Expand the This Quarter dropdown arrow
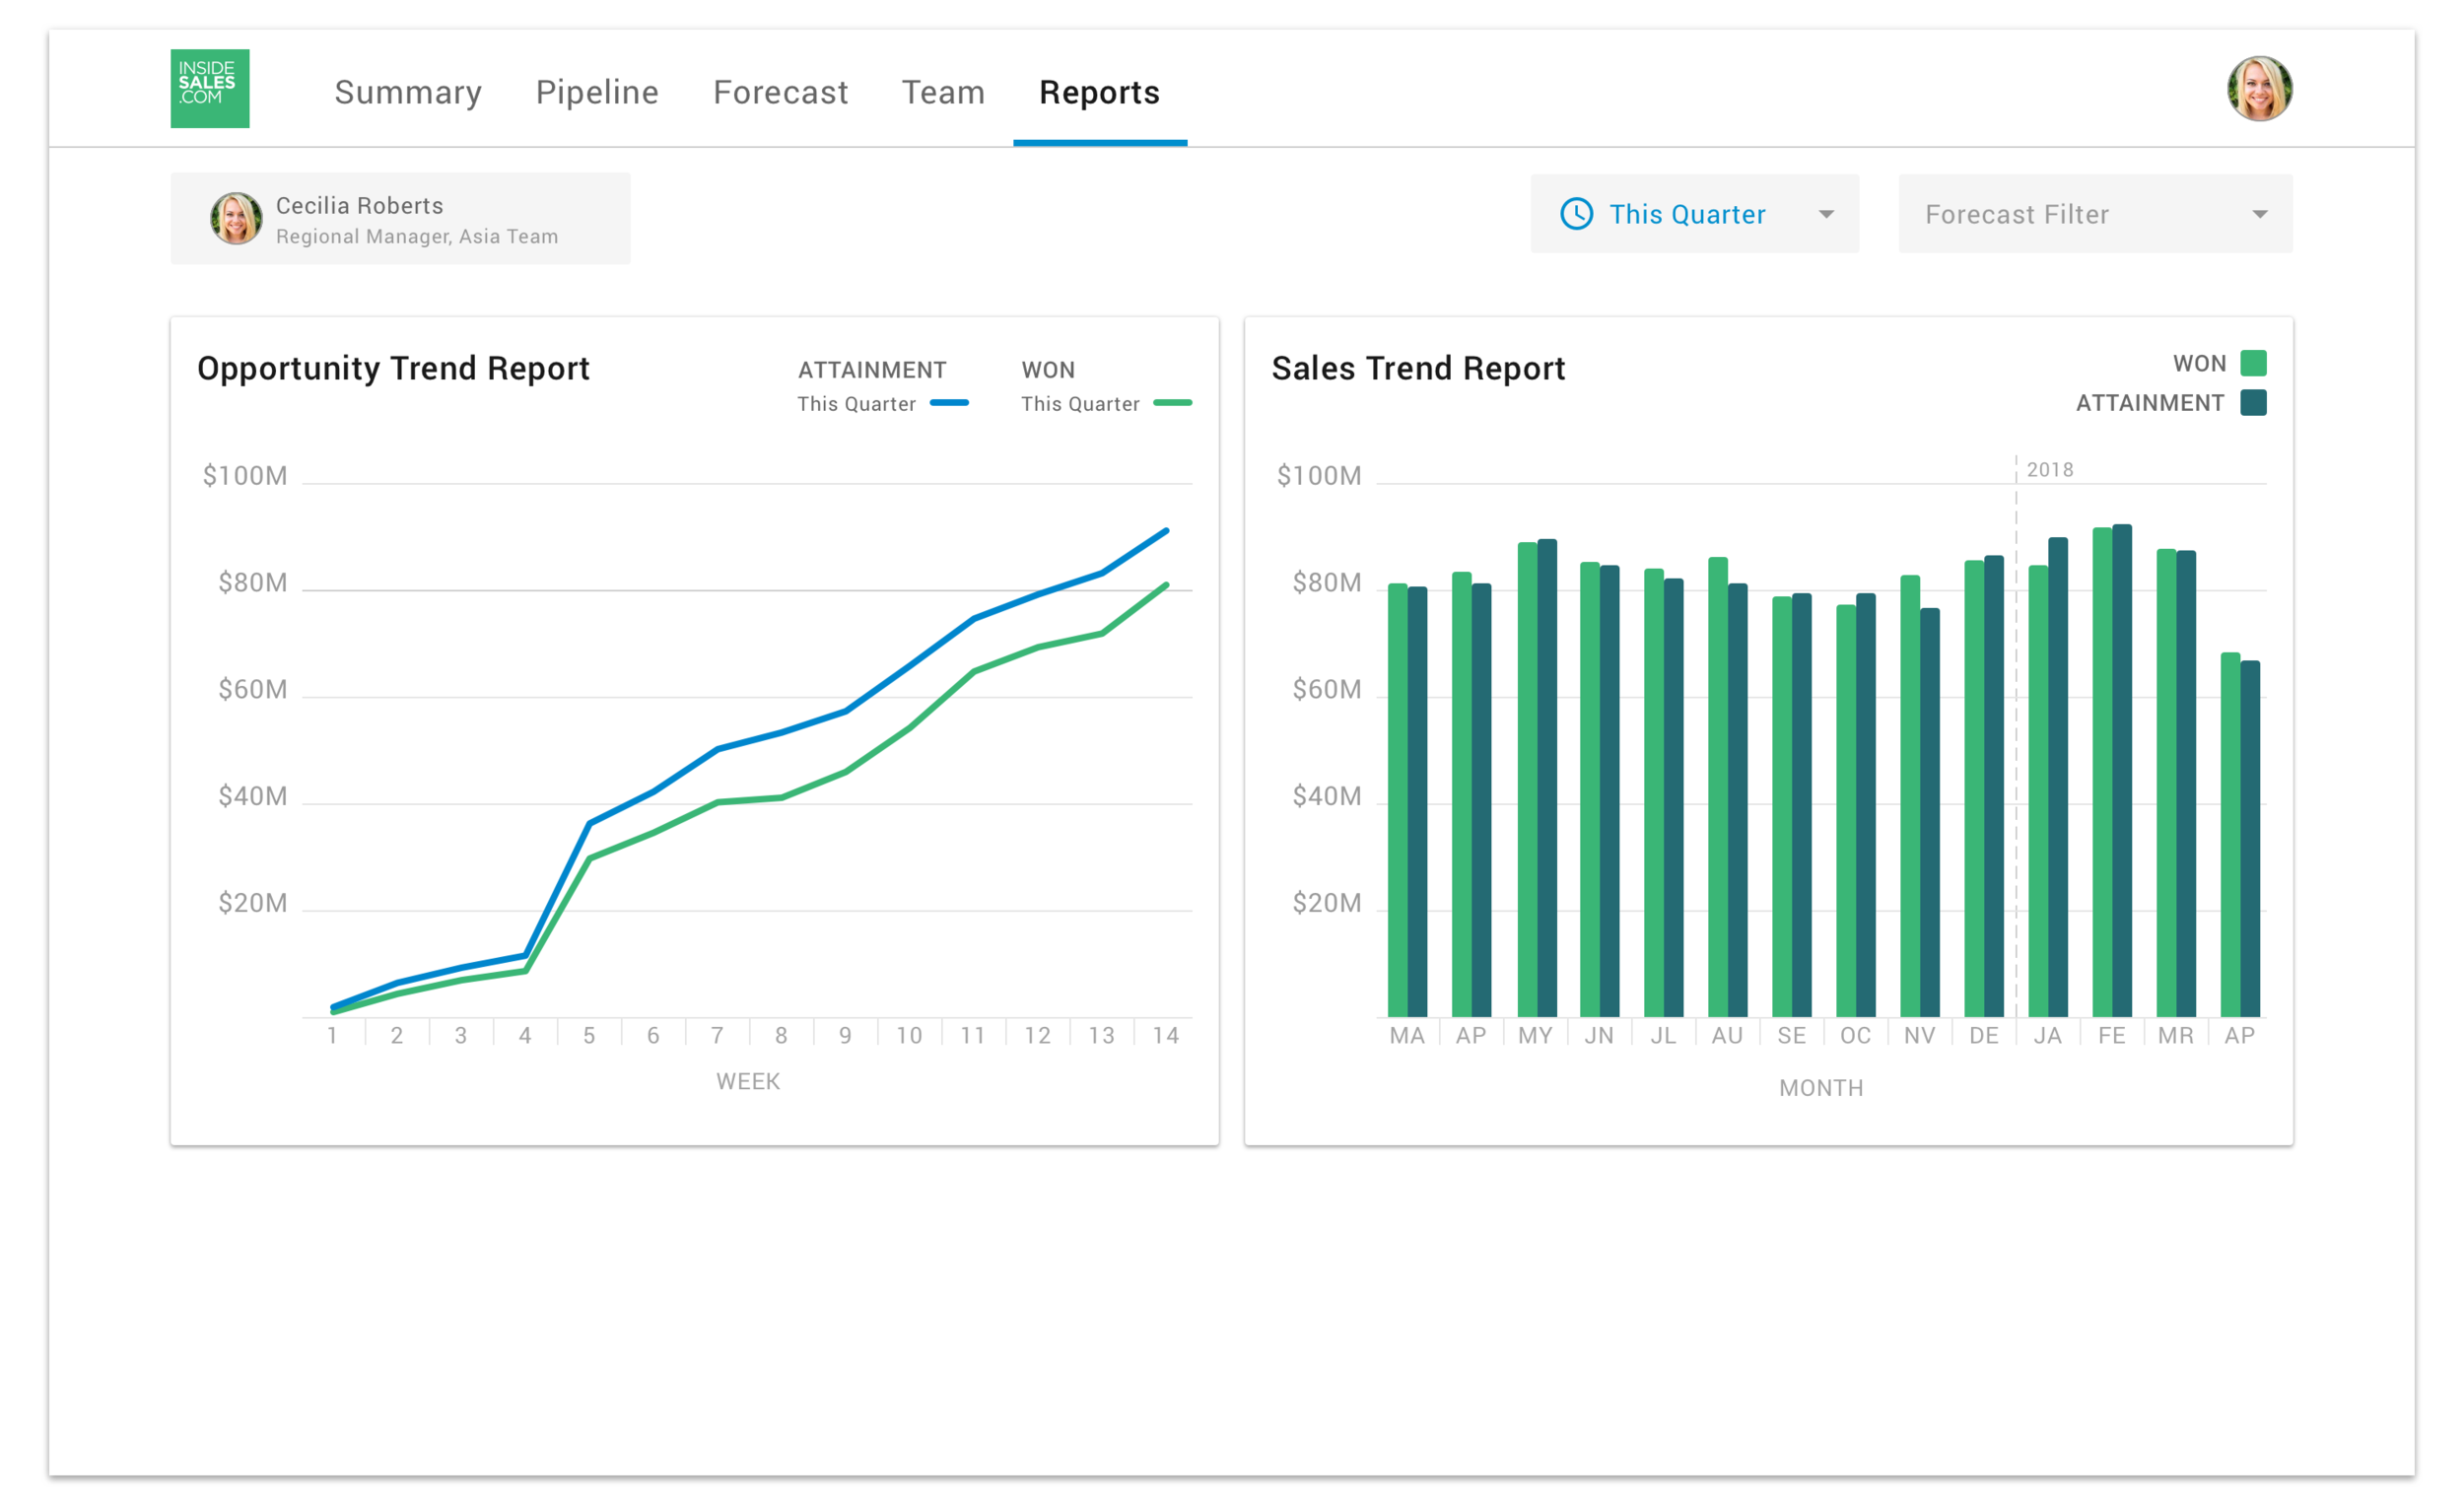 pyautogui.click(x=1826, y=215)
